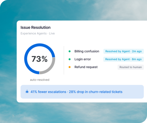Image resolution: width=147 pixels, height=123 pixels.
Task: Click the 'Issue Resolution' heading
Action: coord(36,27)
